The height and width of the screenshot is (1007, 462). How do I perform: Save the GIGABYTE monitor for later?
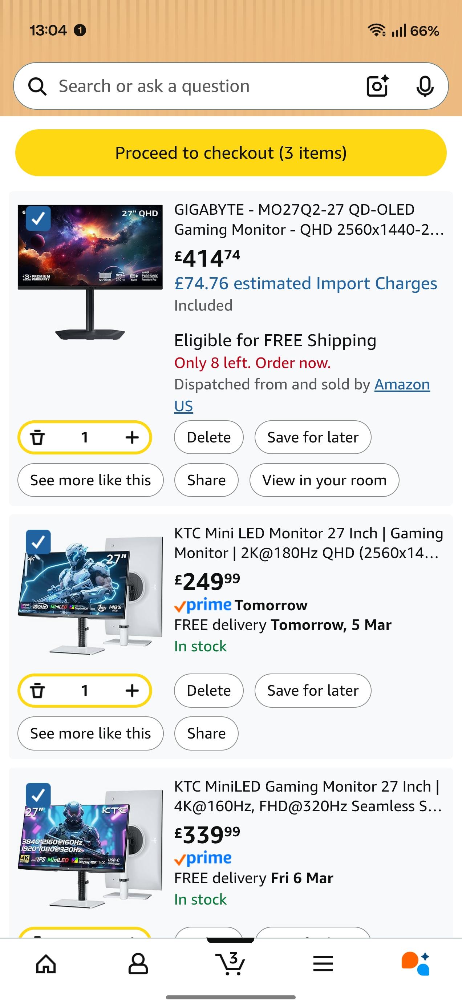[x=313, y=437]
